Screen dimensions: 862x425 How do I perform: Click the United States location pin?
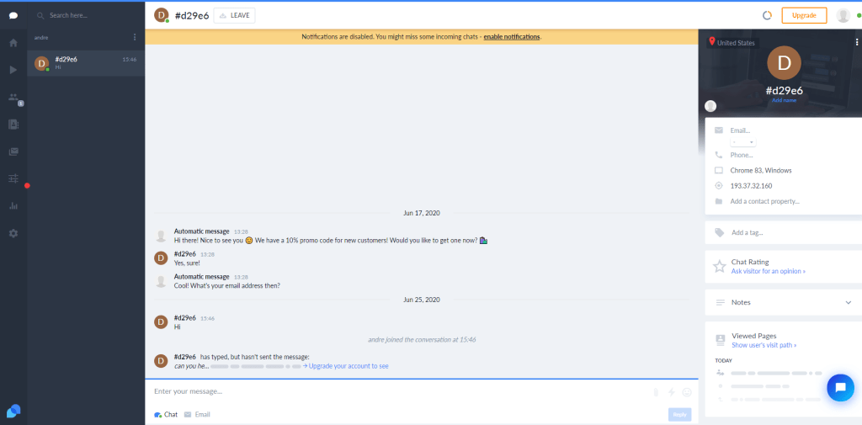(x=712, y=42)
